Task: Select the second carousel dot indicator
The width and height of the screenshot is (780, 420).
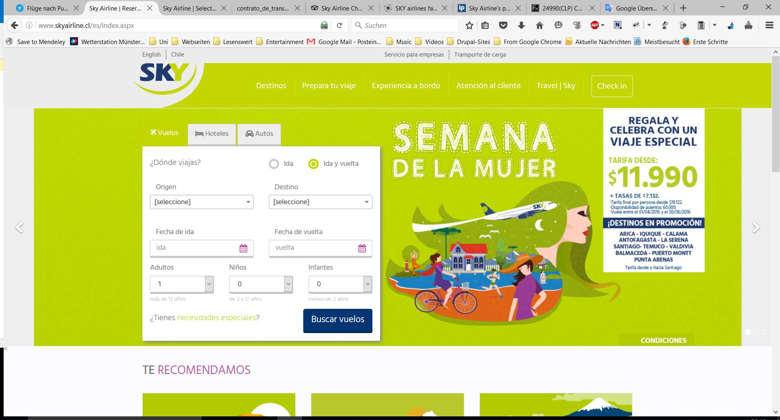Action: (755, 332)
